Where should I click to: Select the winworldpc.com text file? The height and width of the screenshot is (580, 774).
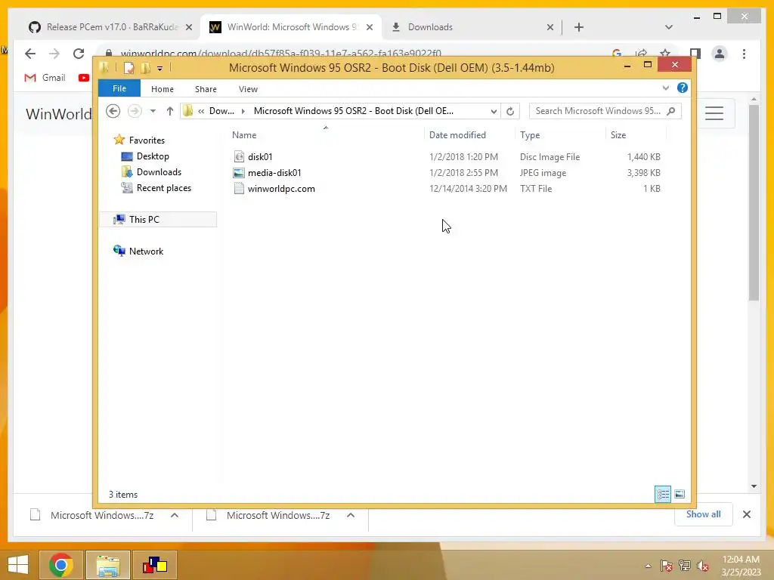tap(281, 188)
